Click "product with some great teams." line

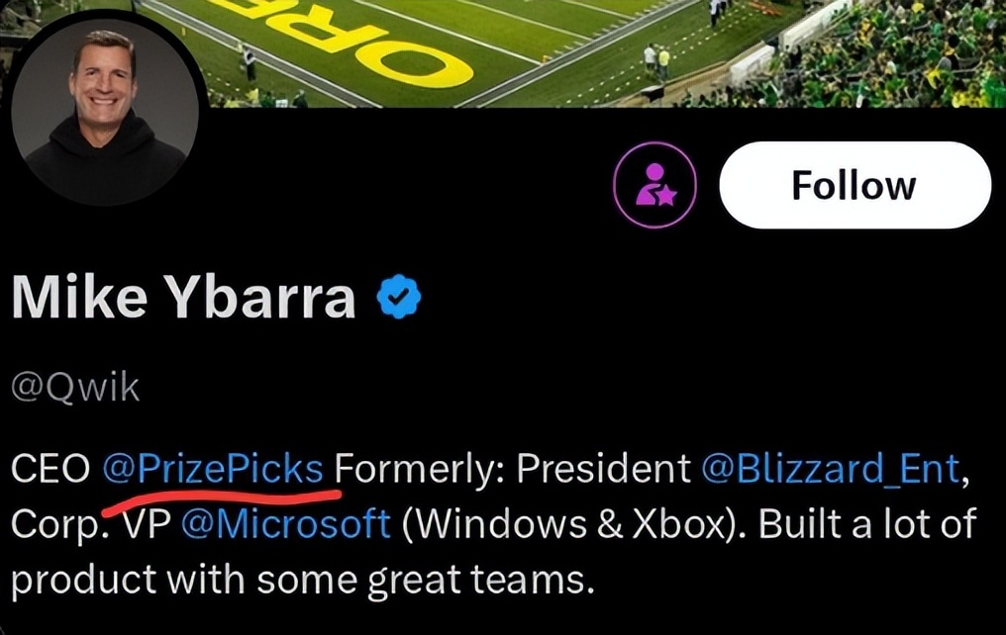tap(302, 578)
